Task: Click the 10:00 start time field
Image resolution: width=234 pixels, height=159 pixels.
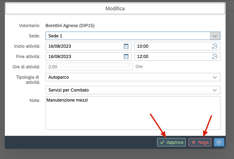Action: coord(171,46)
